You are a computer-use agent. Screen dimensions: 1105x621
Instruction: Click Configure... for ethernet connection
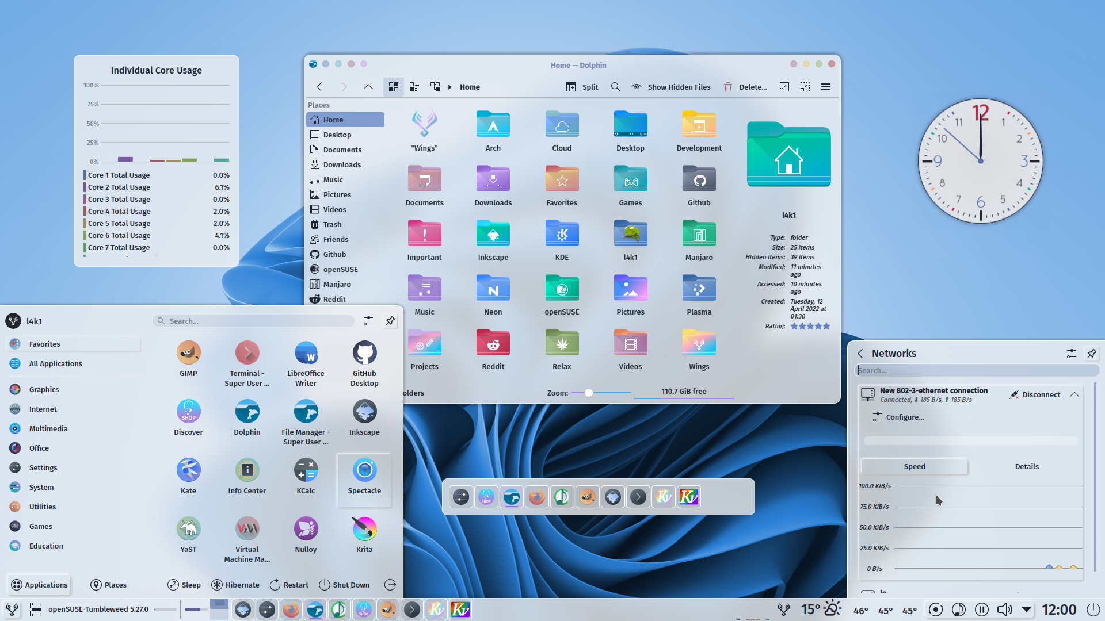pos(898,417)
